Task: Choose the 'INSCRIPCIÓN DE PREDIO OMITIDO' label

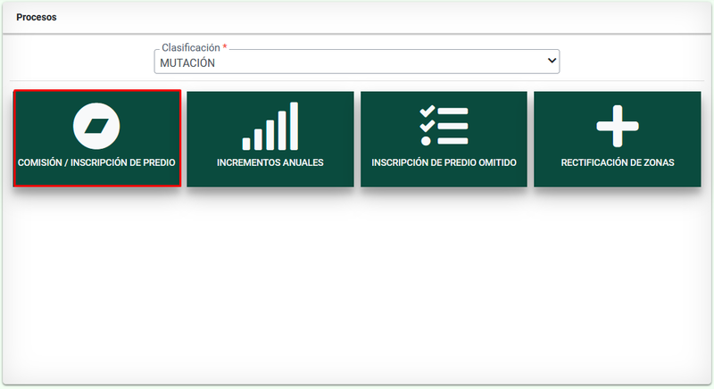Action: coord(444,164)
